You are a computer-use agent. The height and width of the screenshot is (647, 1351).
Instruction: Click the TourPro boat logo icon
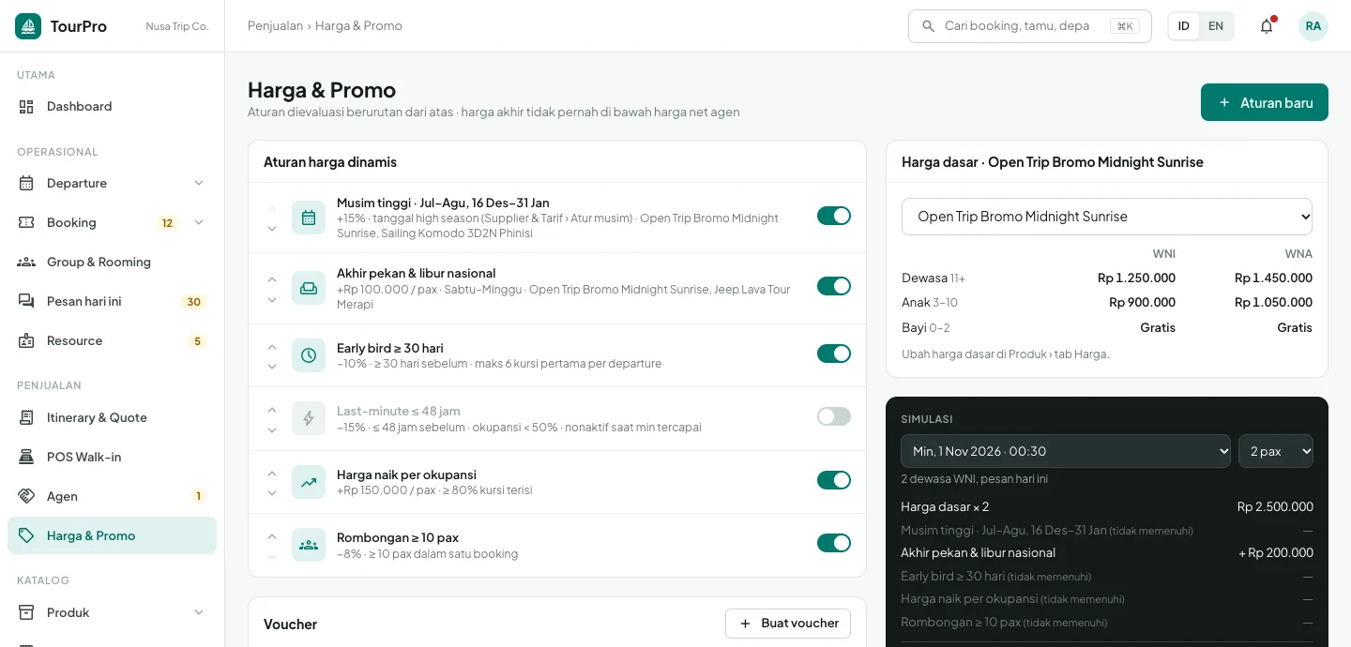28,26
